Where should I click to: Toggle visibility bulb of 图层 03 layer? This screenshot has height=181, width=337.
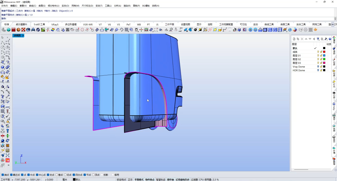tap(318, 63)
